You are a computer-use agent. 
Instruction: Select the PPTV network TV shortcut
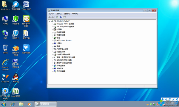(5, 94)
